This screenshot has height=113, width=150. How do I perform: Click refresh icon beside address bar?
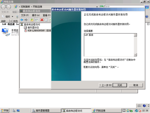coord(102,7)
